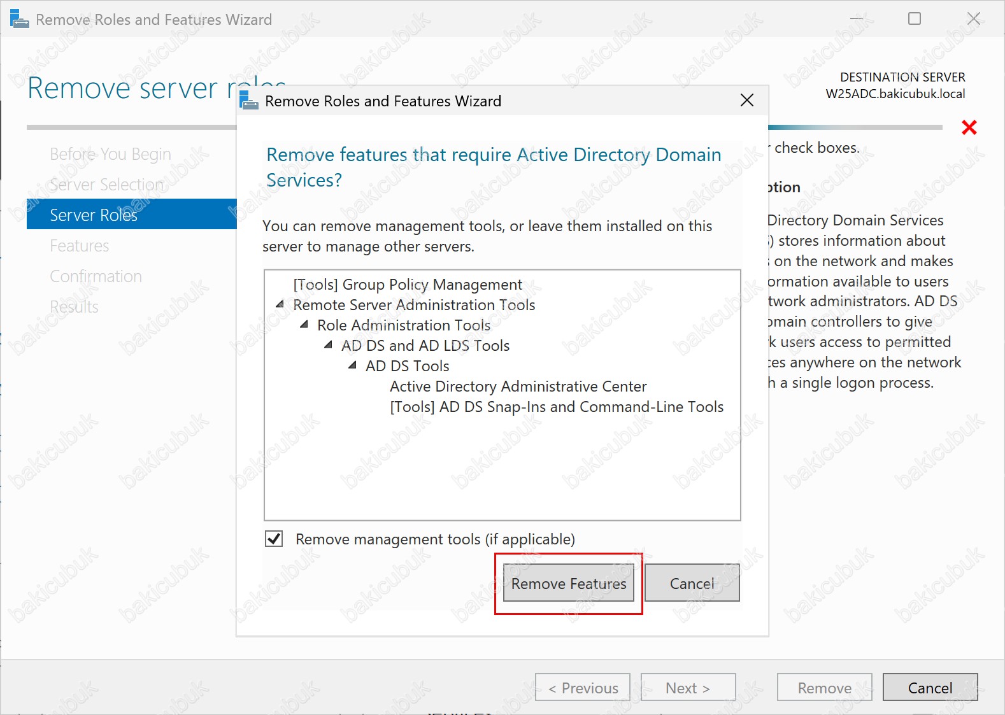The image size is (1005, 715).
Task: Open the Server Roles wizard step
Action: coord(94,215)
